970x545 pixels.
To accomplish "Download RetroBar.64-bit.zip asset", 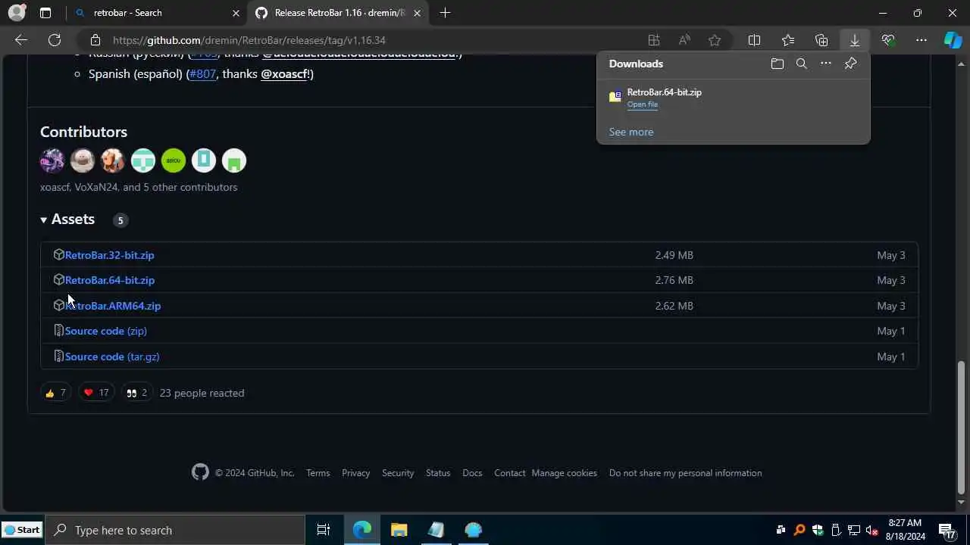I will tap(109, 280).
